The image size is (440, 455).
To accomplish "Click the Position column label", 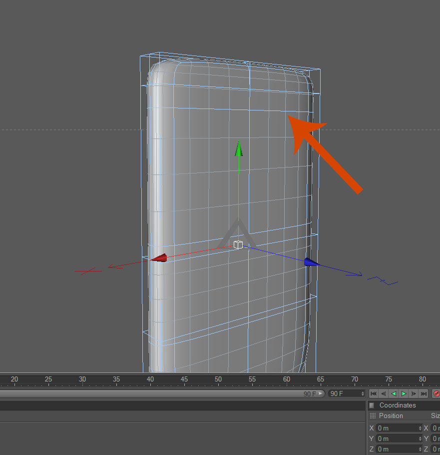I will (391, 416).
